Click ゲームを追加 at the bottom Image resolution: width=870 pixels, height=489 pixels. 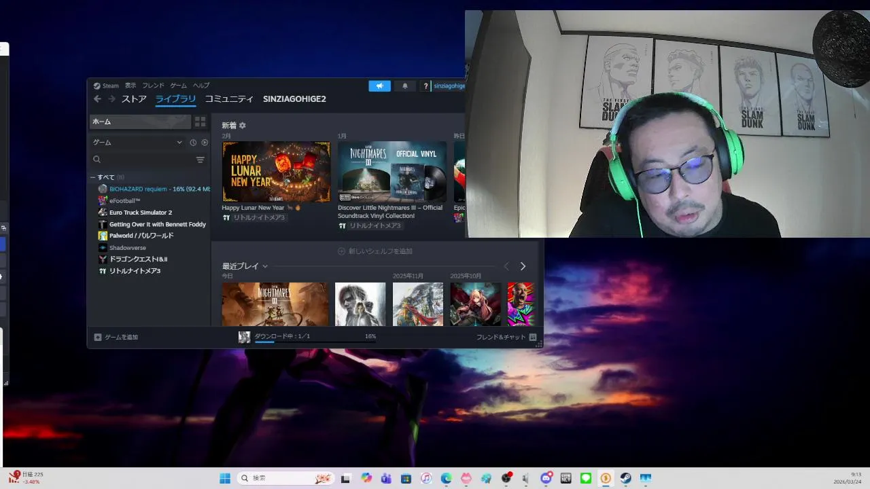pyautogui.click(x=116, y=337)
